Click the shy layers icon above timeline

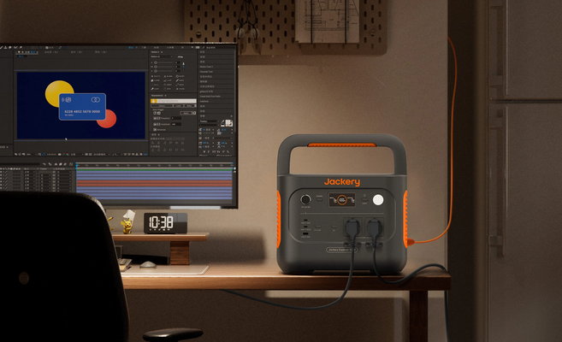point(56,164)
